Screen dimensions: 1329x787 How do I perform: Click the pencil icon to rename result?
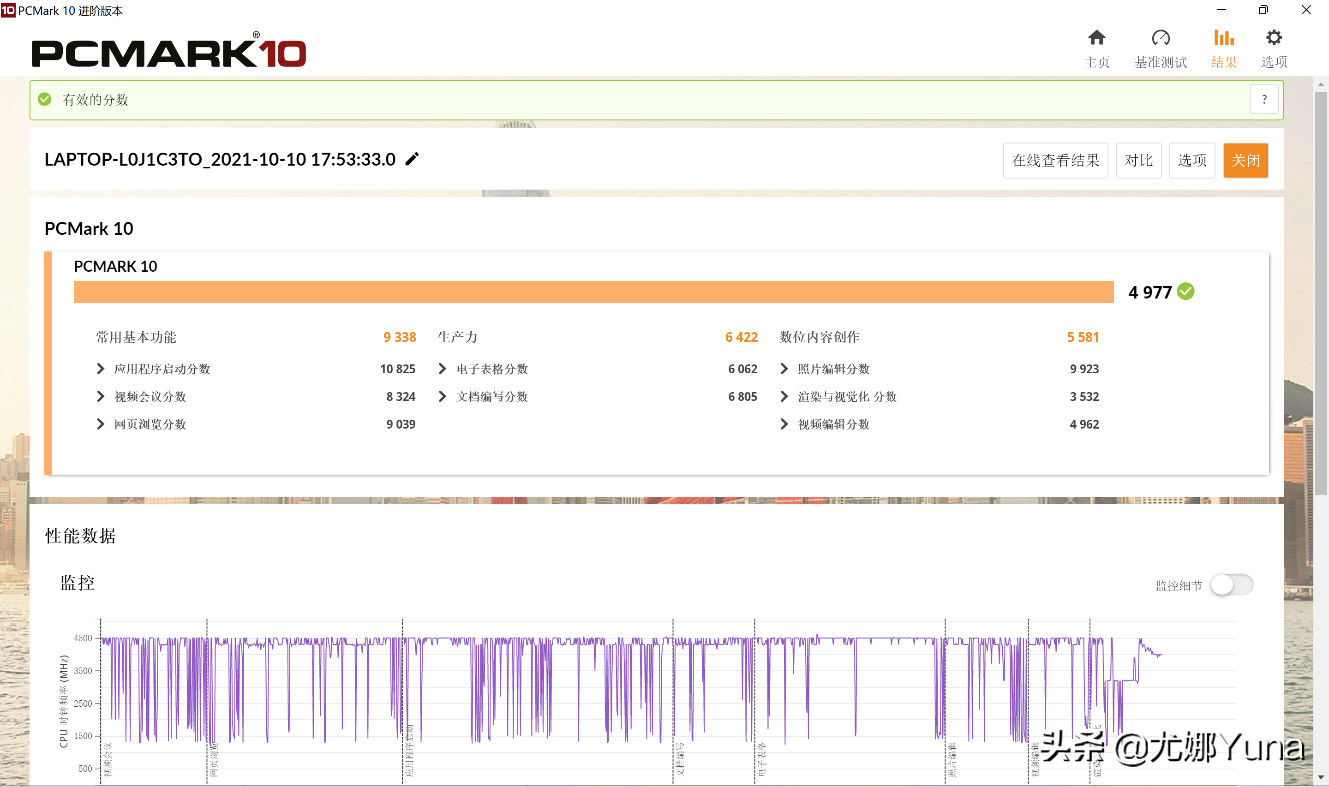(412, 159)
